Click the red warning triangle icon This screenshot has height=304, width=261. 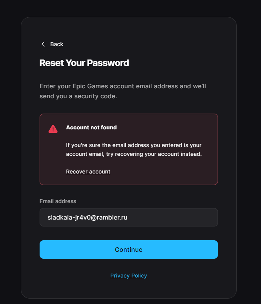tap(53, 129)
